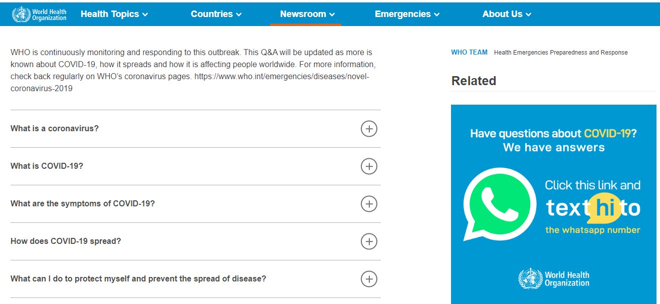Open the Countries dropdown menu
The width and height of the screenshot is (660, 304).
(216, 14)
